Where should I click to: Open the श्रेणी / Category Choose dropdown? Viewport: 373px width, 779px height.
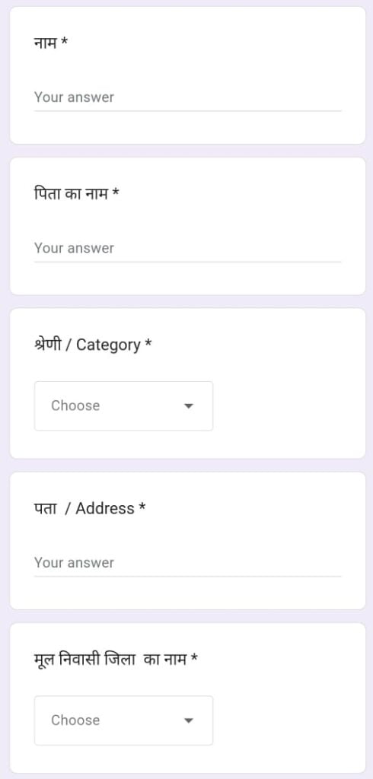pos(123,406)
